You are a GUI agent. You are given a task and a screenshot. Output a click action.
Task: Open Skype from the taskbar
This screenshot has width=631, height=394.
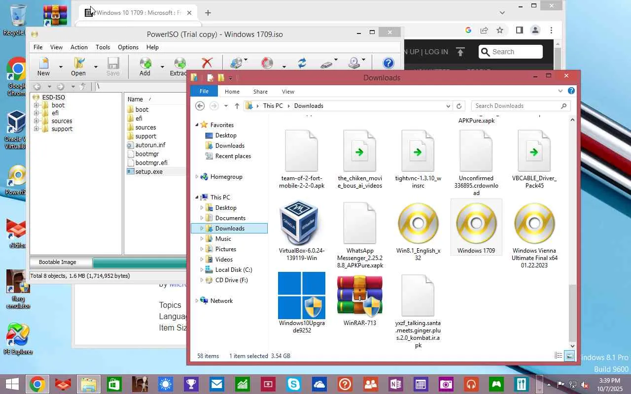(x=294, y=384)
